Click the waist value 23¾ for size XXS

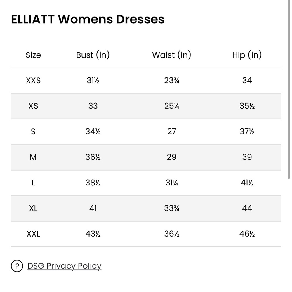tap(171, 81)
